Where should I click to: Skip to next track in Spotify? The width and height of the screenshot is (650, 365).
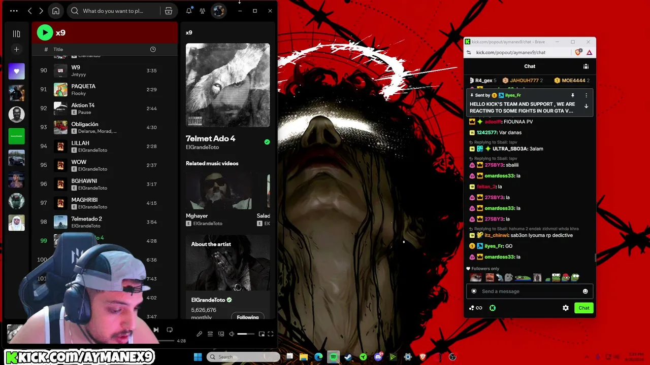point(156,330)
